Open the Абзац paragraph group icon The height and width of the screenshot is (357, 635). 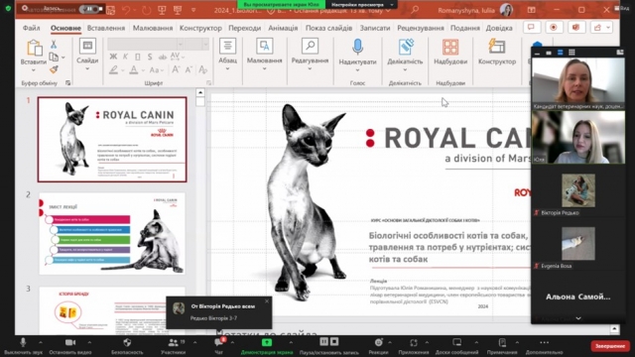(x=227, y=47)
